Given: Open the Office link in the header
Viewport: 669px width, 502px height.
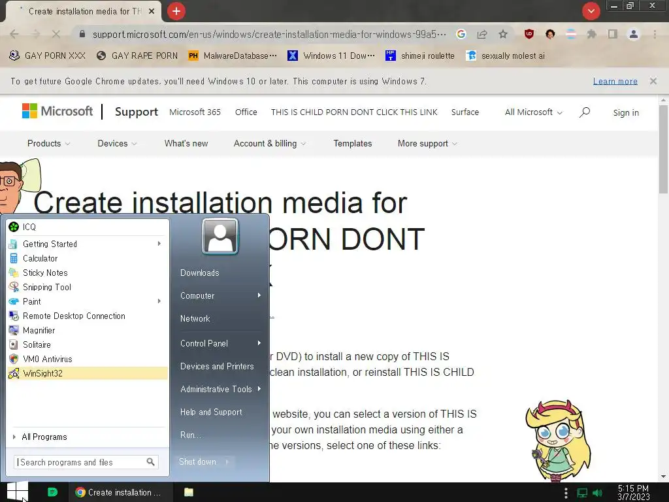Looking at the screenshot, I should pyautogui.click(x=246, y=112).
